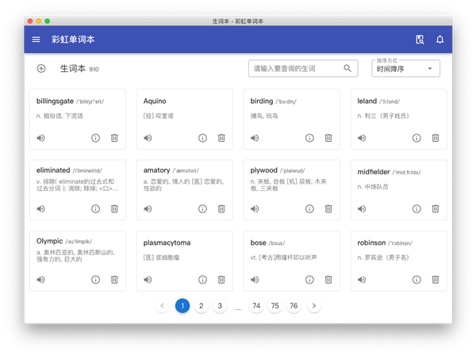Play pronunciation for Olympic
This screenshot has width=476, height=355.
click(x=40, y=280)
